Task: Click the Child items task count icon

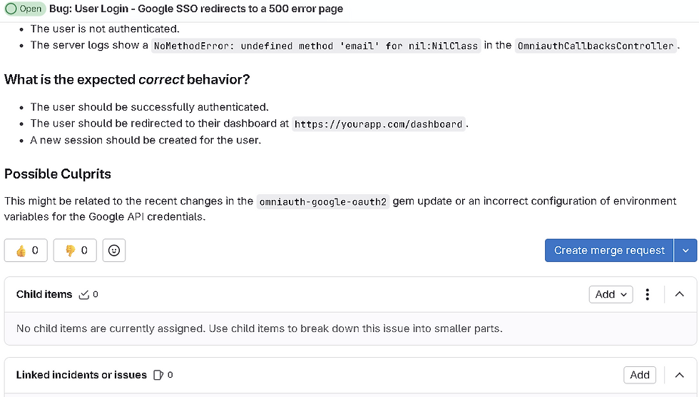Action: click(x=84, y=295)
